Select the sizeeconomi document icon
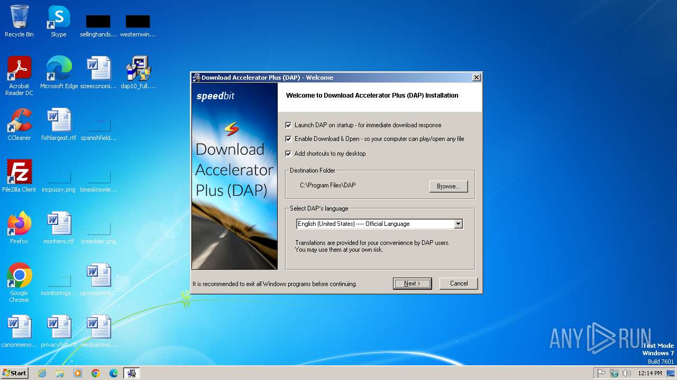The height and width of the screenshot is (380, 677). 98,73
